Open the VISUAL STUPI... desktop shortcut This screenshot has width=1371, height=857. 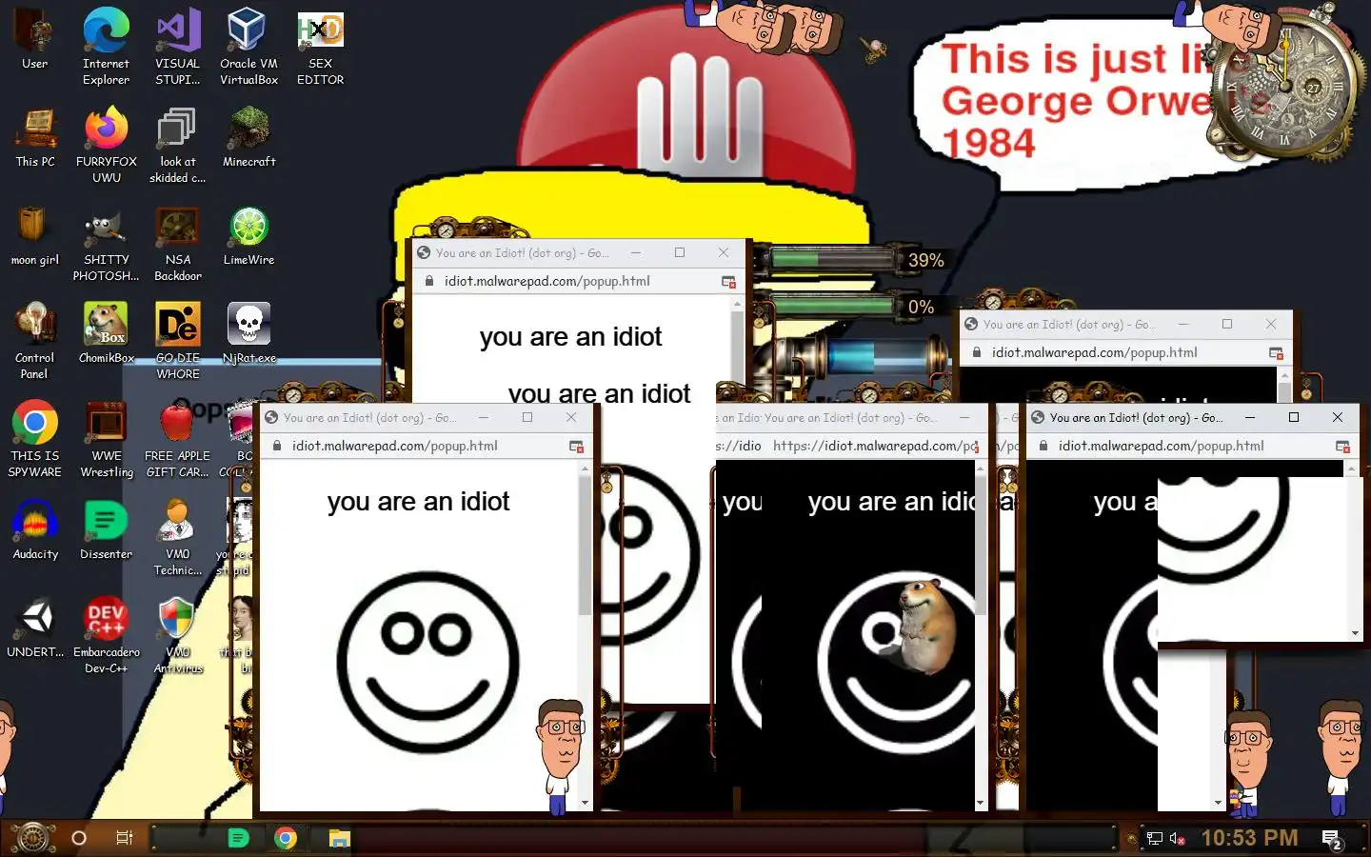(177, 47)
